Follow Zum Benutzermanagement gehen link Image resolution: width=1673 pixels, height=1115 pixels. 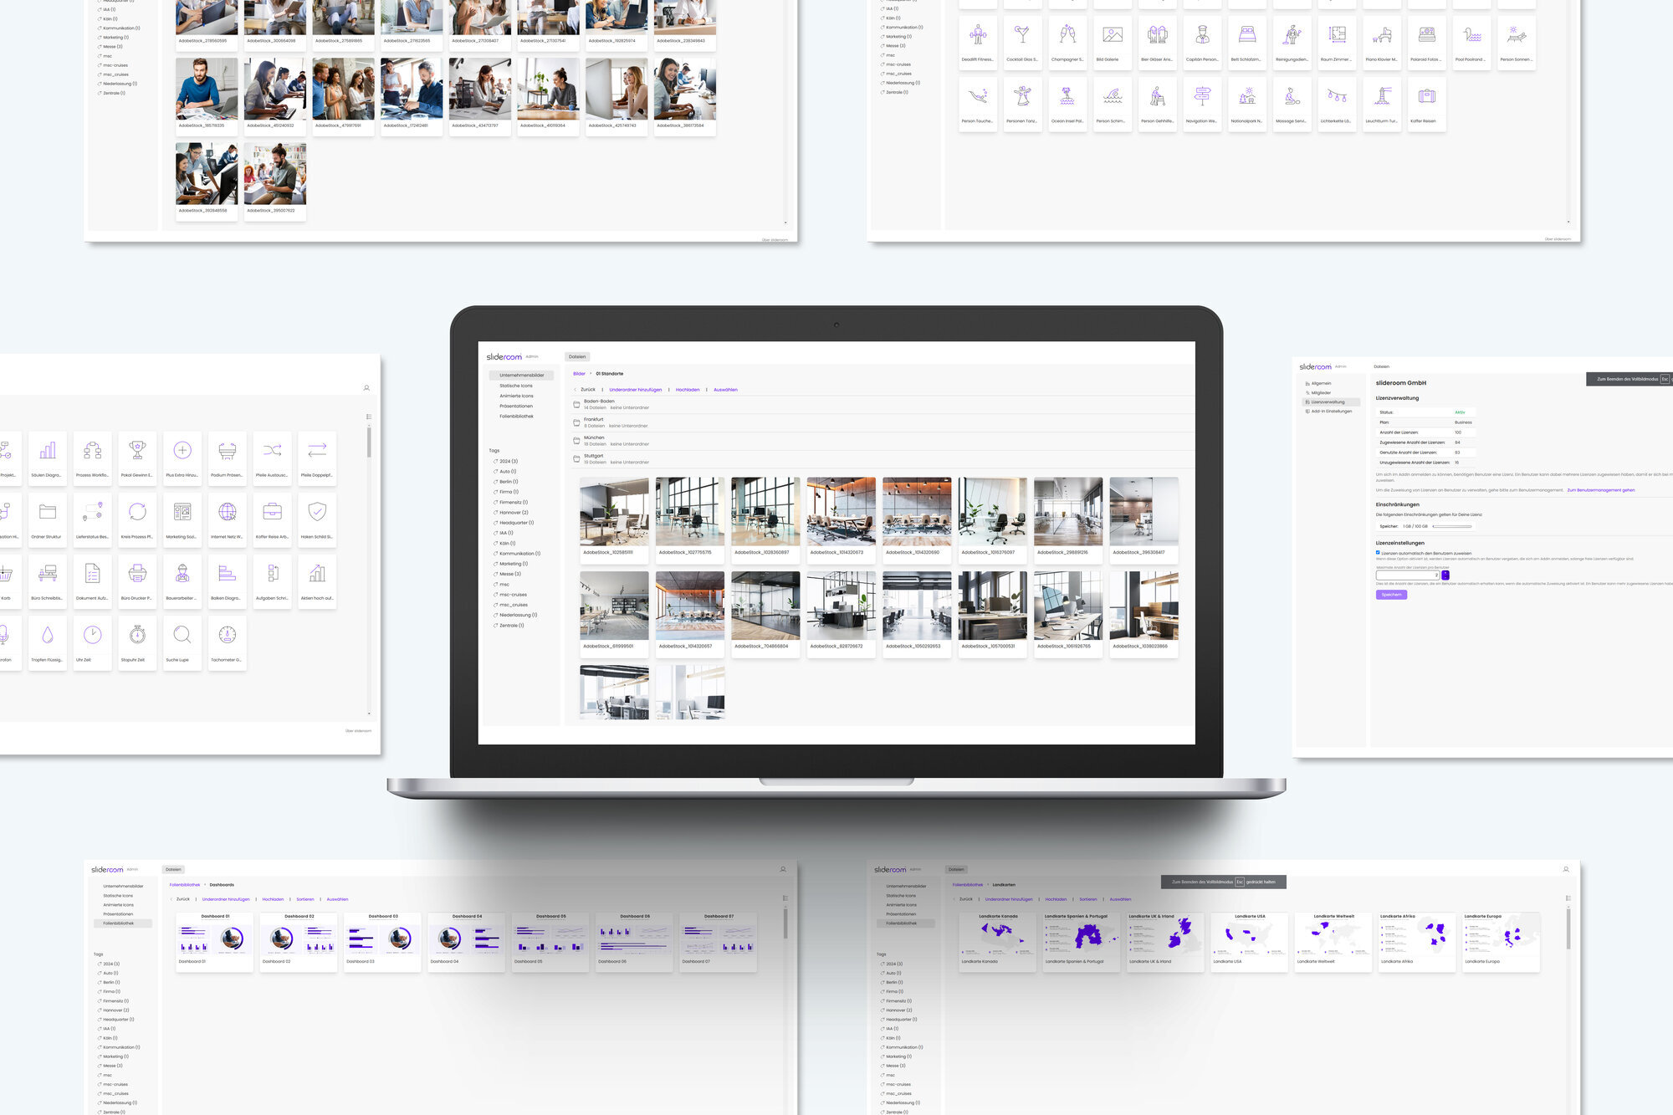point(1600,490)
